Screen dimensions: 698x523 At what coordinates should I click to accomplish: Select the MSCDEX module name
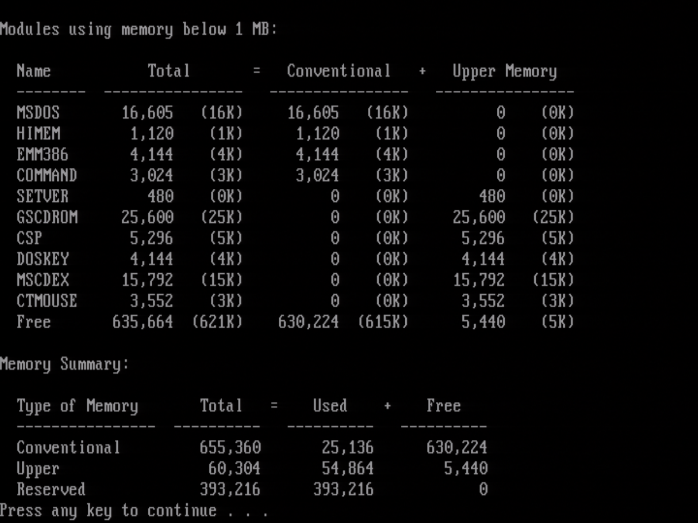pyautogui.click(x=43, y=280)
